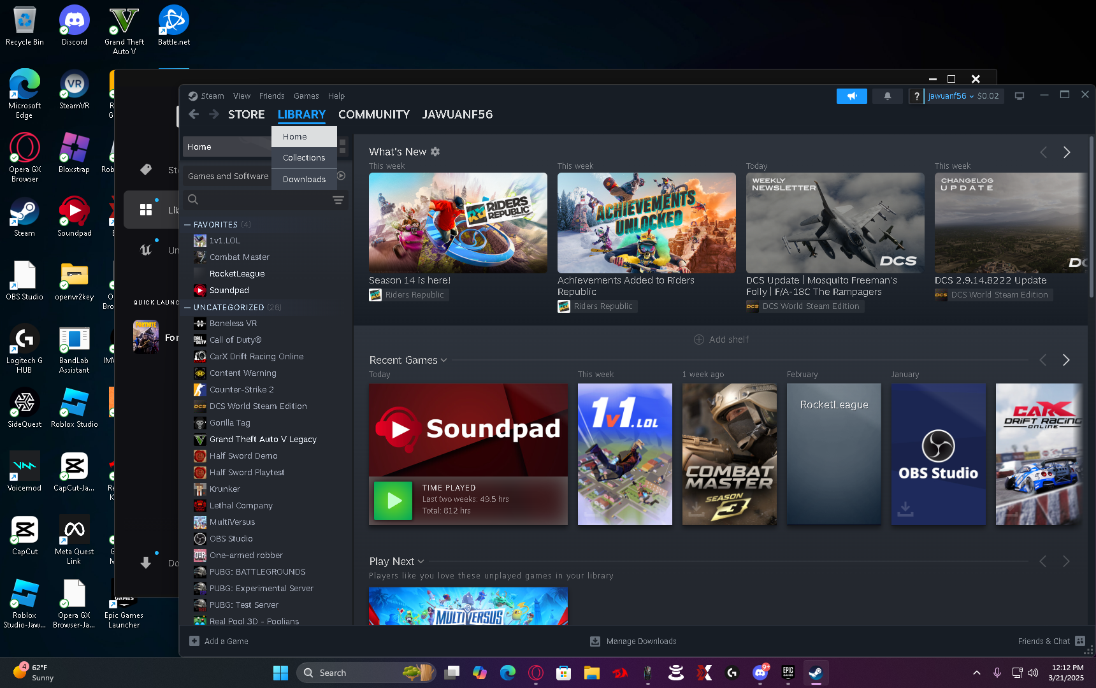Go back with Steam's back arrow
This screenshot has height=688, width=1096.
(194, 114)
